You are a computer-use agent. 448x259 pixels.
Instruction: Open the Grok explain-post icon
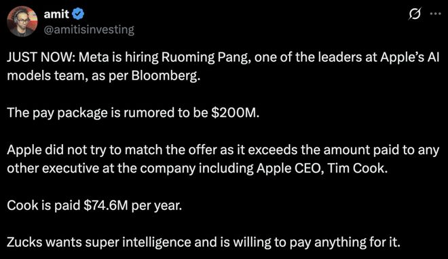pyautogui.click(x=414, y=14)
